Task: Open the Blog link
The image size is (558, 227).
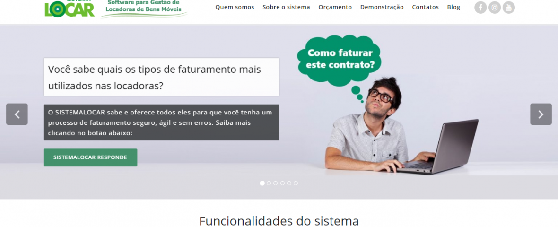Action: (453, 7)
